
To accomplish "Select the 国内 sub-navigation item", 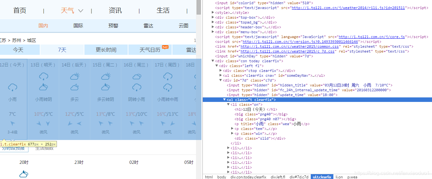I will 43,26.
